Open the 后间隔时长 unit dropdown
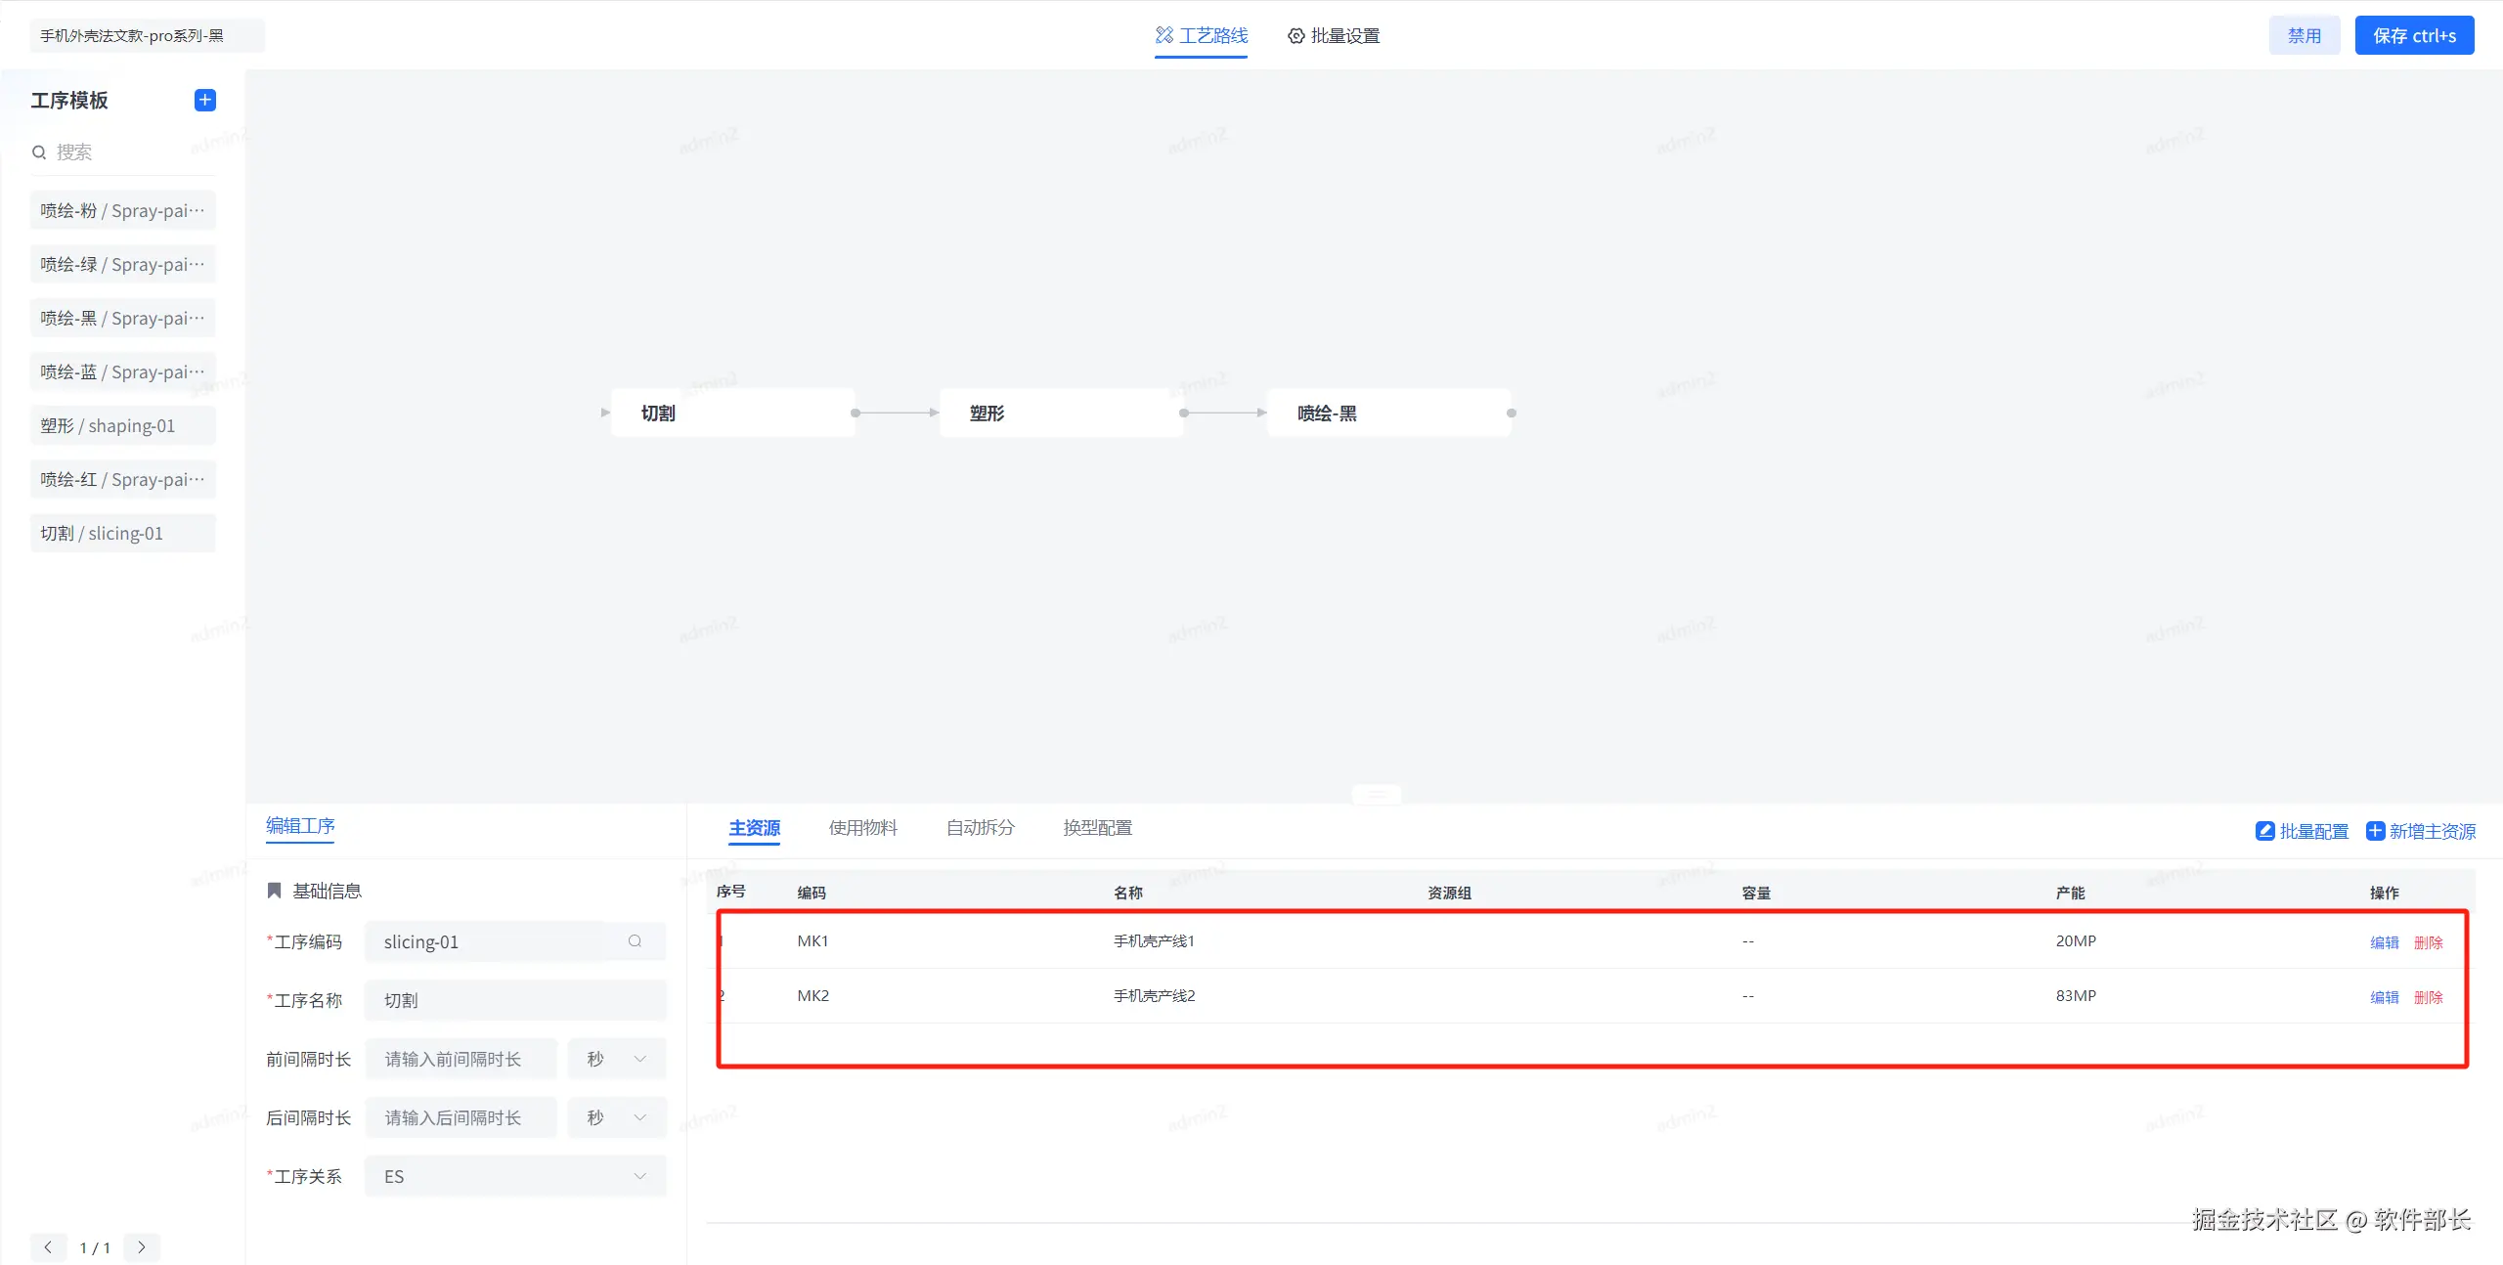The height and width of the screenshot is (1265, 2503). click(617, 1117)
